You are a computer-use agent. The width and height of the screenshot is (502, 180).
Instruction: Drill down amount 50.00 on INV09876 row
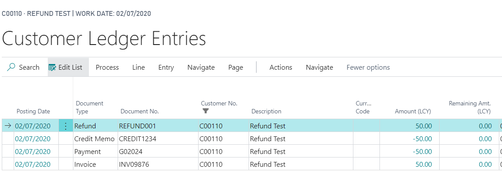click(x=424, y=165)
